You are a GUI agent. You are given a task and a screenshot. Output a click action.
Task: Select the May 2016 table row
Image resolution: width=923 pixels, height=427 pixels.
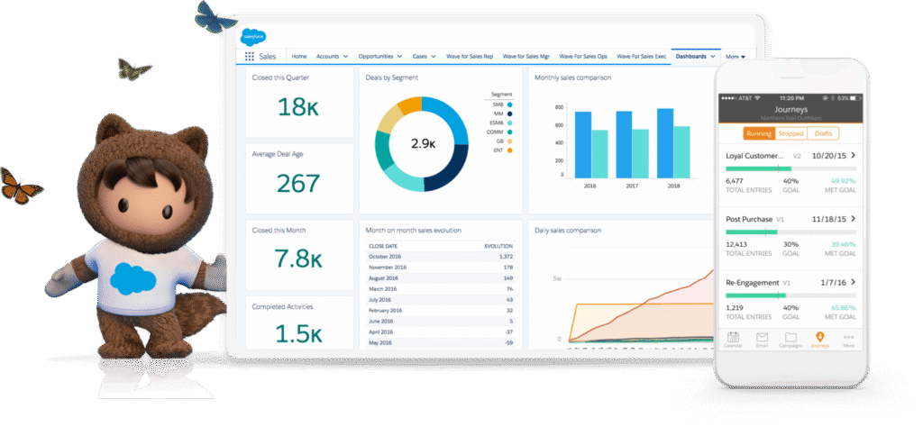click(x=440, y=342)
